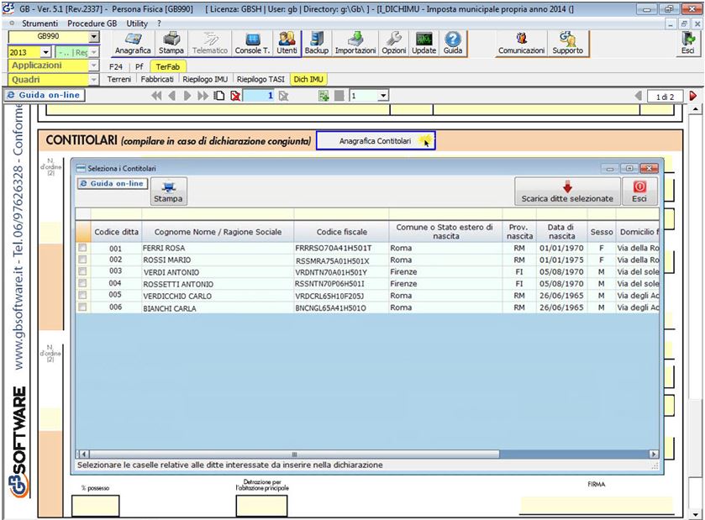Click the Detrazione per l'abitazione principale field
Image resolution: width=705 pixels, height=520 pixels.
(x=261, y=506)
